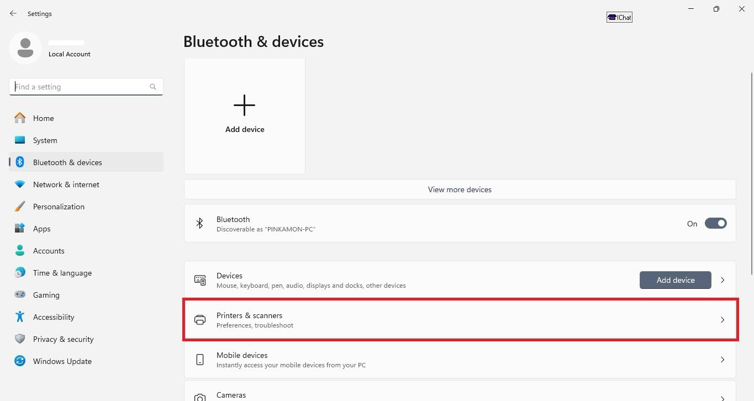Open Windows Update sync icon
Screen dimensions: 754x401
20,361
